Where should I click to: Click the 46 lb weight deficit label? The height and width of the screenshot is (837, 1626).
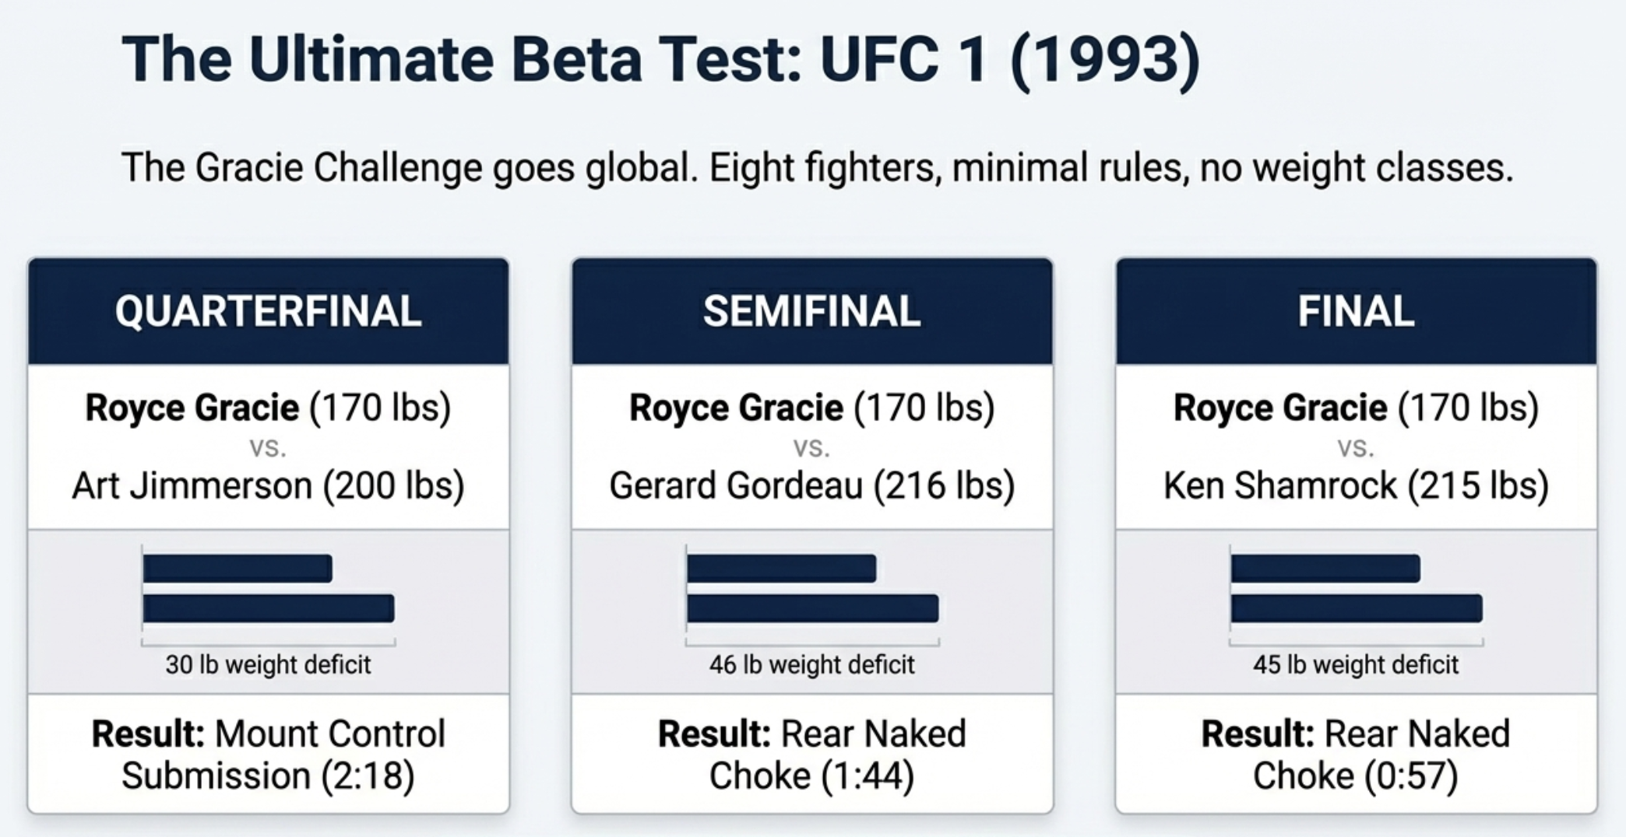(811, 665)
